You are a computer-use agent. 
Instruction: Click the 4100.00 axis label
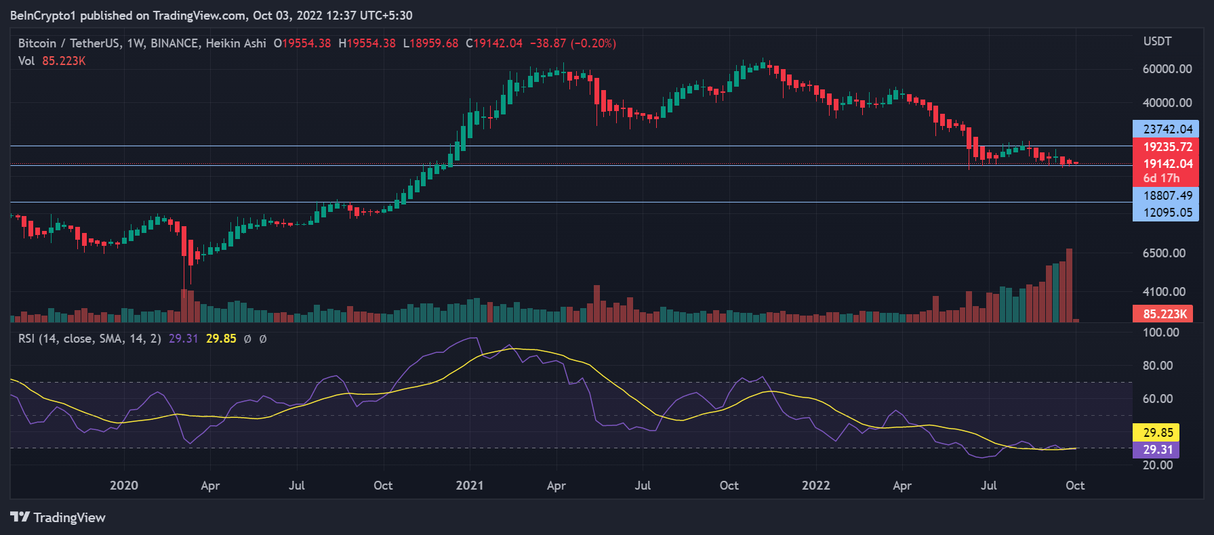coord(1164,292)
